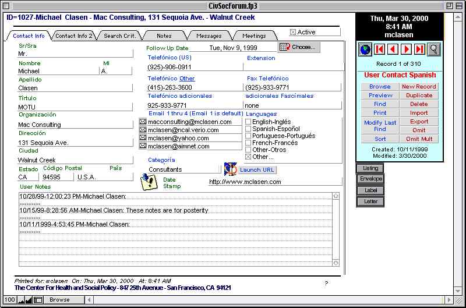
Task: Click the Modify Last Find button
Action: tap(380, 126)
